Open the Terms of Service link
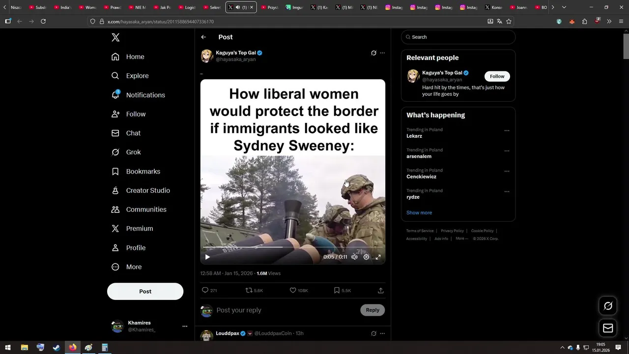 tap(420, 231)
